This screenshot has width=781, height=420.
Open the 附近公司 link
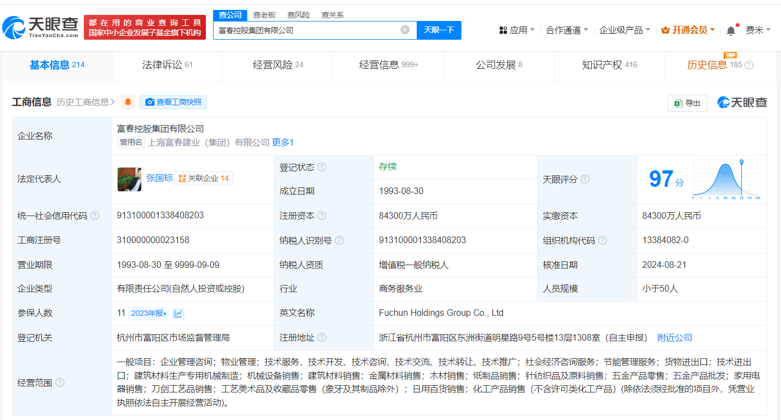[674, 337]
